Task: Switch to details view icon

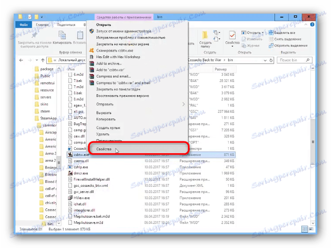Action: [305, 229]
